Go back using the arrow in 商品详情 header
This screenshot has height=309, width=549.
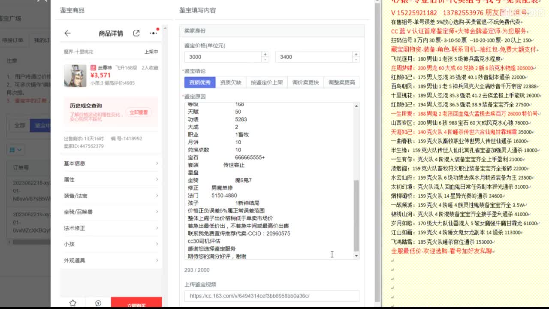click(x=67, y=33)
